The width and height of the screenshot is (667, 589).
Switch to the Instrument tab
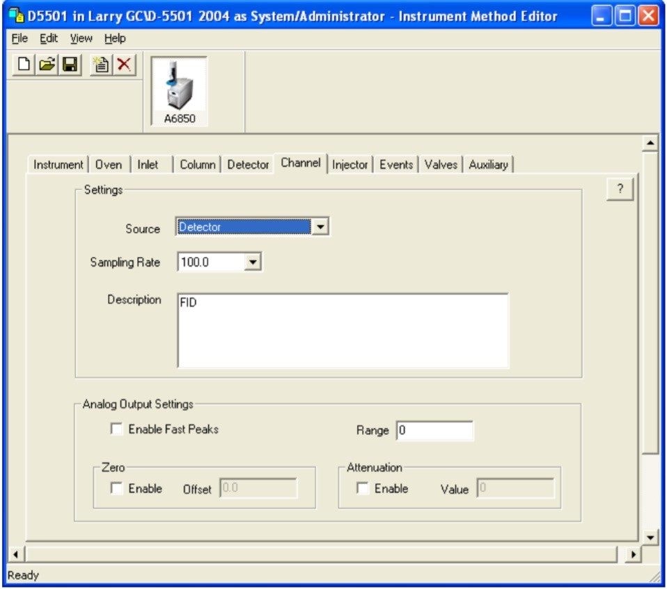(x=58, y=164)
